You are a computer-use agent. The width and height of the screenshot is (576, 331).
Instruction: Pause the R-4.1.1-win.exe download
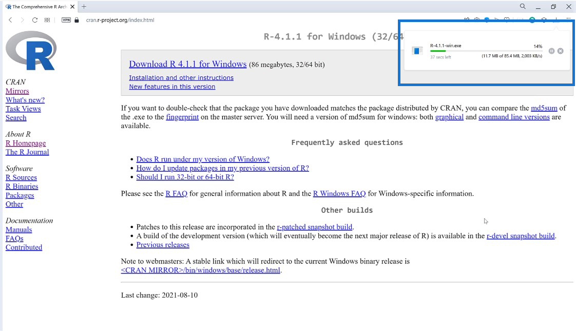click(x=551, y=51)
